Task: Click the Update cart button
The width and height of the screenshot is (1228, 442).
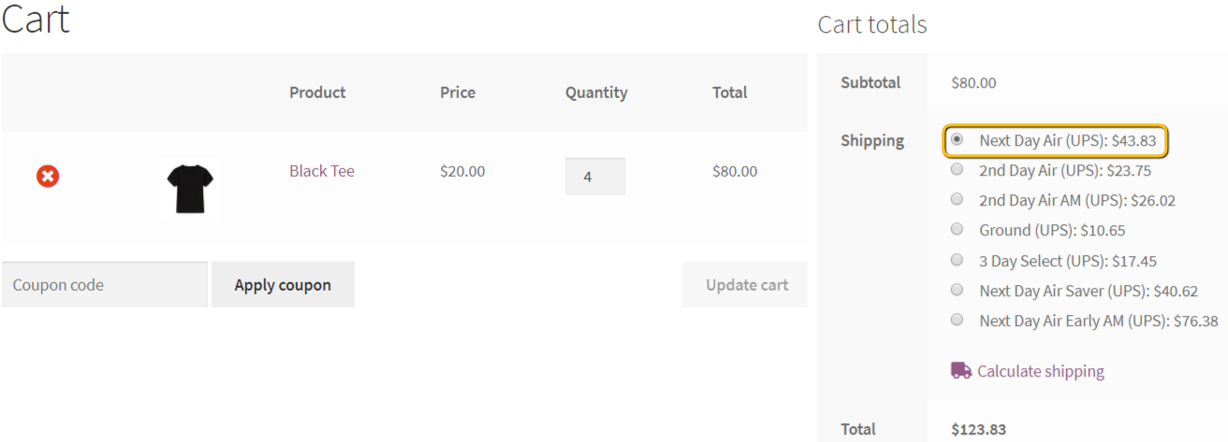Action: pos(746,285)
